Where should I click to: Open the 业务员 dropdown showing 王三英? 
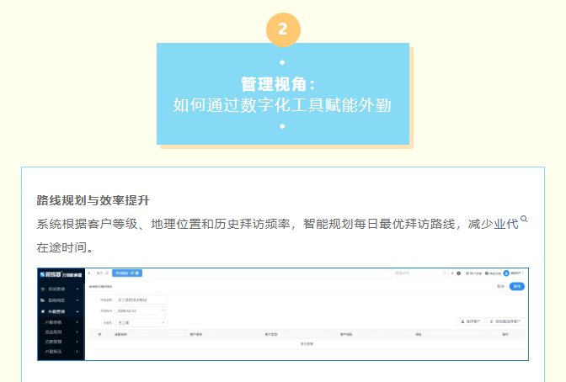(x=141, y=322)
